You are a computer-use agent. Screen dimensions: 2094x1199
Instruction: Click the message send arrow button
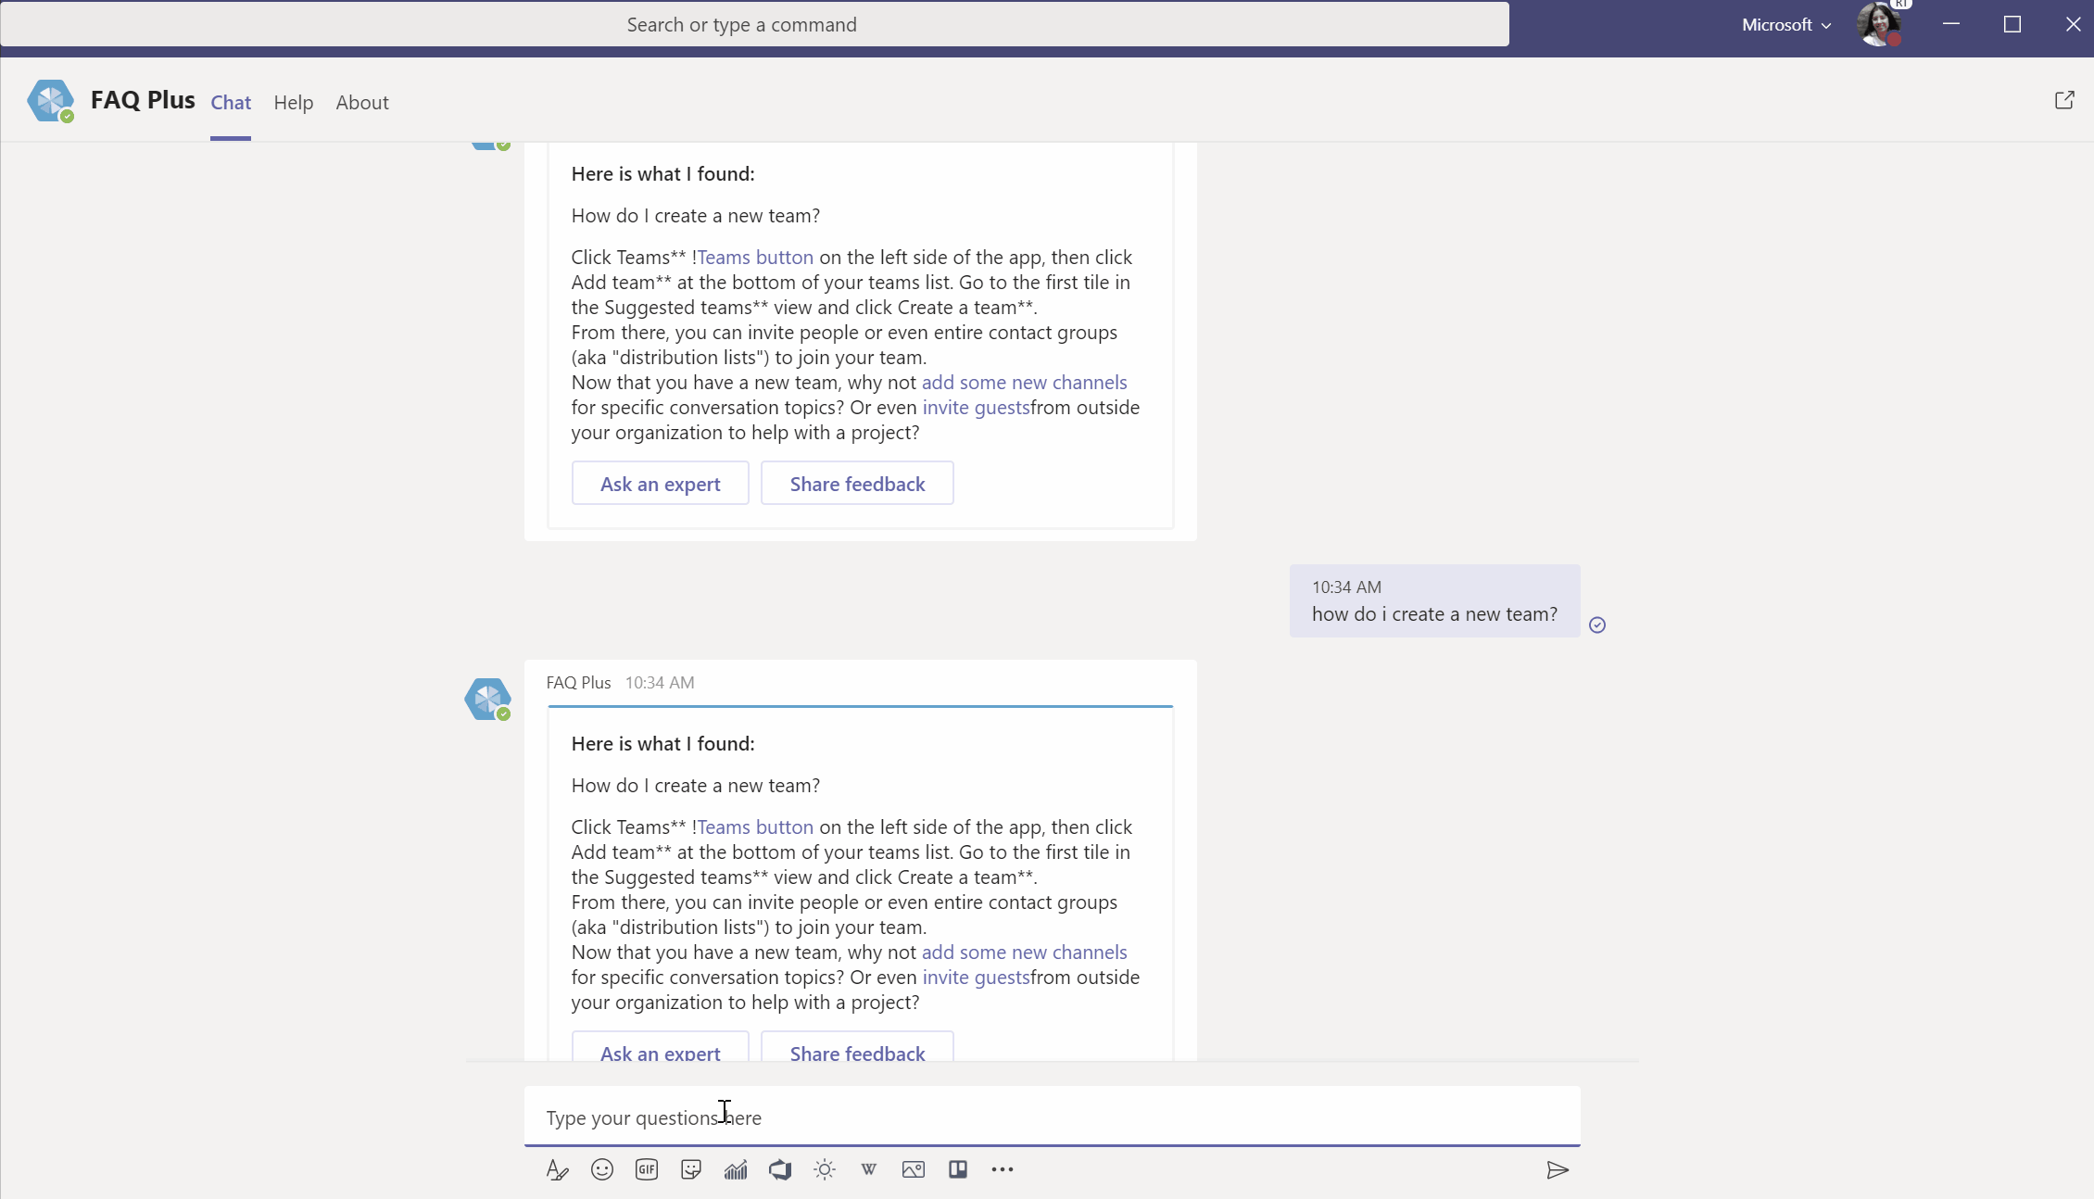(1558, 1168)
